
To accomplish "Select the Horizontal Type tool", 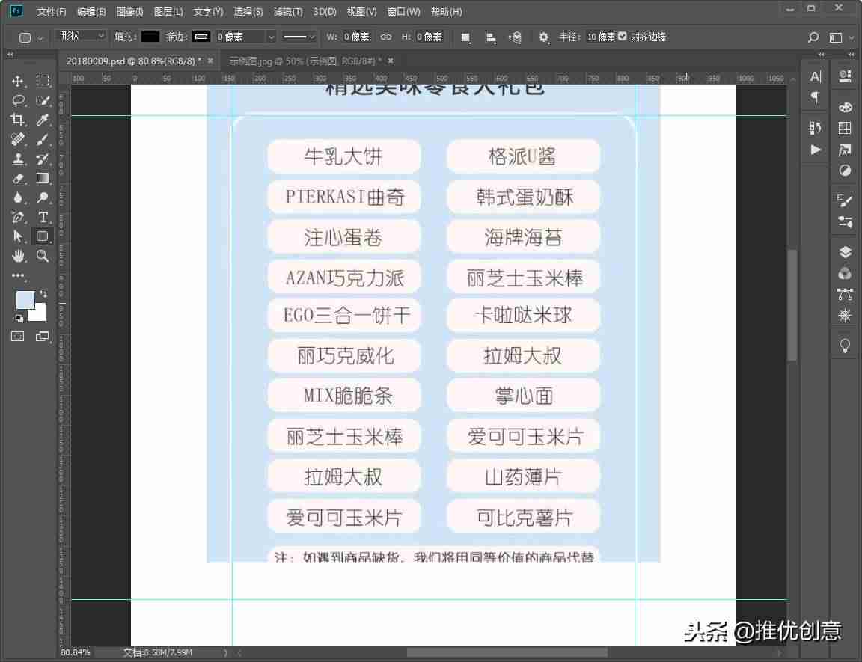I will [43, 217].
